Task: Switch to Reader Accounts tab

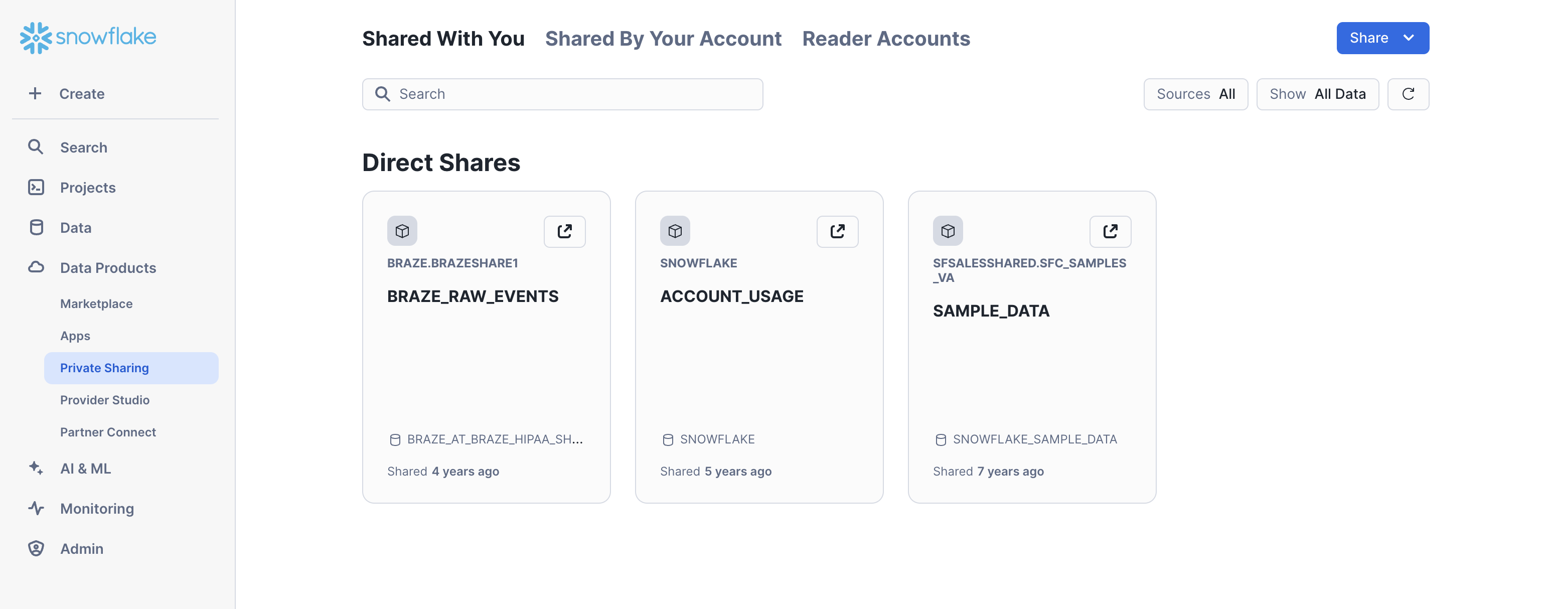Action: point(885,38)
